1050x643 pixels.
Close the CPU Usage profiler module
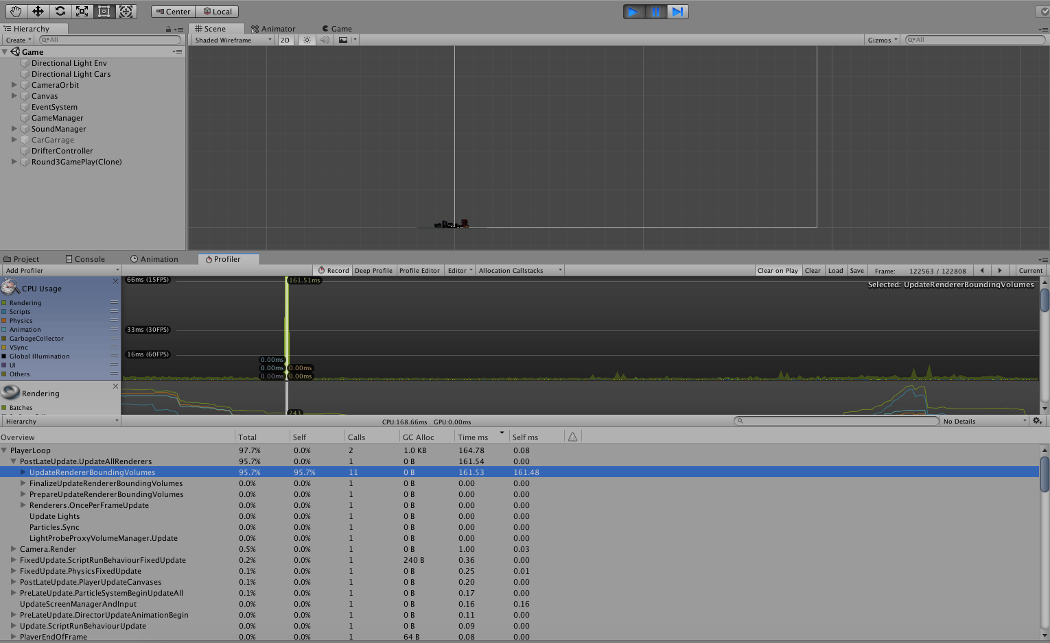pyautogui.click(x=115, y=281)
